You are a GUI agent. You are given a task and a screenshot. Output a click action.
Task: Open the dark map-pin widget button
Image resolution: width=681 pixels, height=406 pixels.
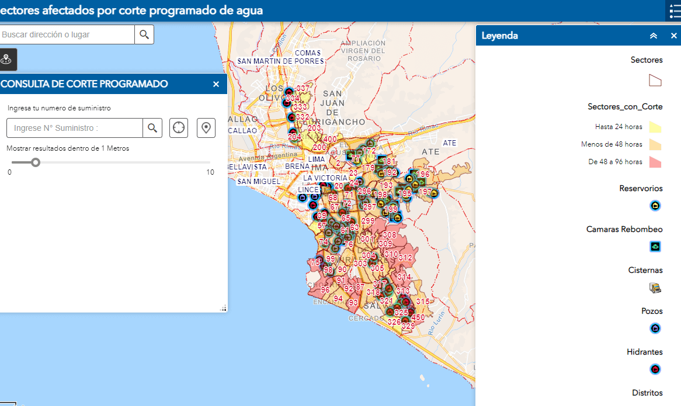pos(7,60)
